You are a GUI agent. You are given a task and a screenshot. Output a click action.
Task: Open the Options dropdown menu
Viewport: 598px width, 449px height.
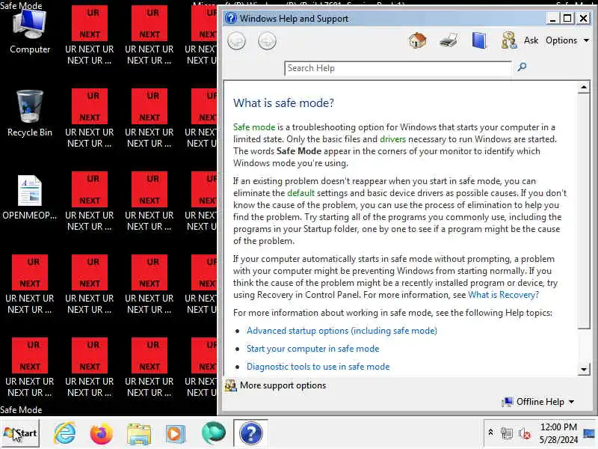[x=567, y=40]
